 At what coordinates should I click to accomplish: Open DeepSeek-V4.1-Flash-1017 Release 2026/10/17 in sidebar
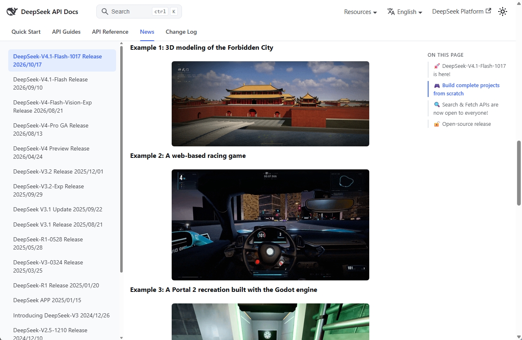[62, 60]
